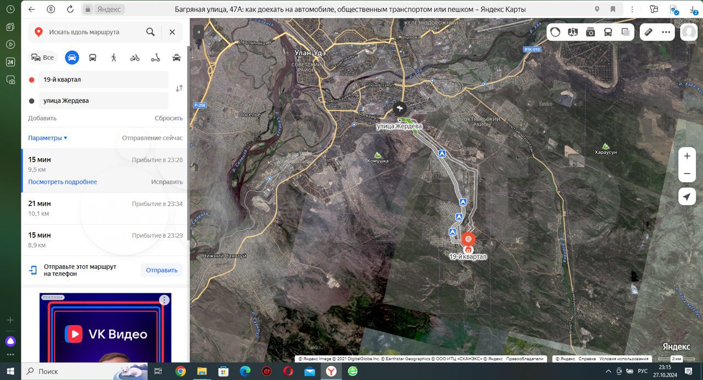
Task: Select the 21 min 10,1 km route
Action: (105, 208)
